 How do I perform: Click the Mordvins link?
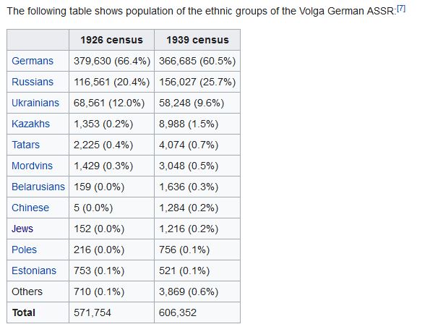point(32,166)
